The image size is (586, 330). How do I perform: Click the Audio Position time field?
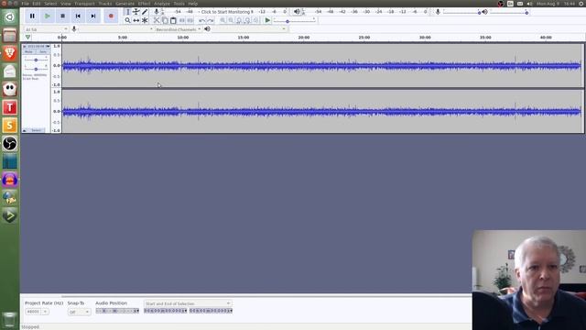point(117,311)
